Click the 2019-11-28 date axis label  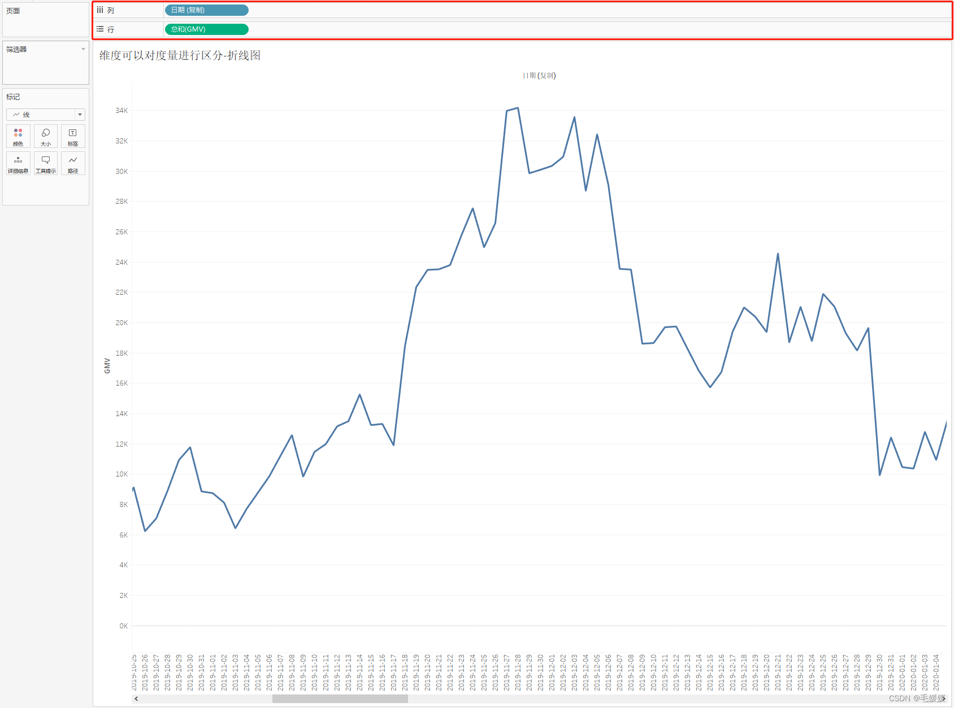coord(518,672)
